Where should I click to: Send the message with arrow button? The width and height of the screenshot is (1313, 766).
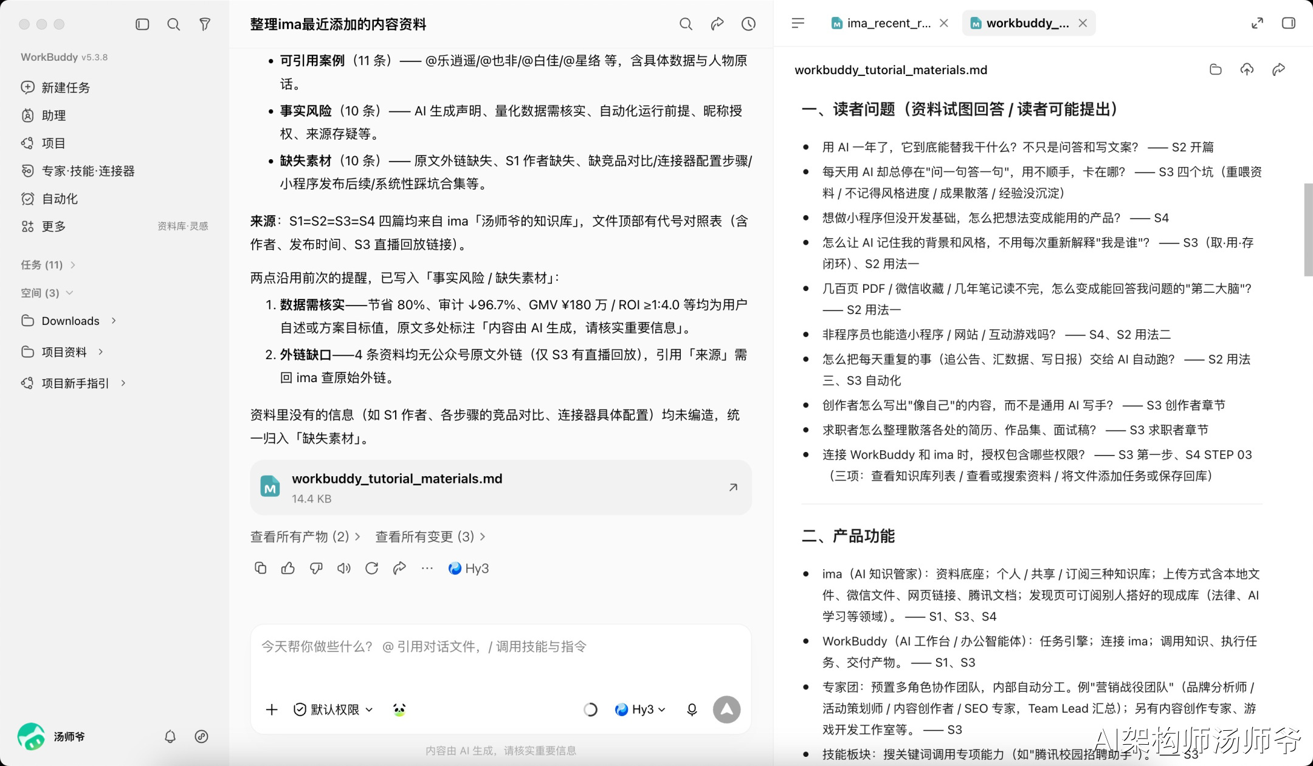(726, 710)
